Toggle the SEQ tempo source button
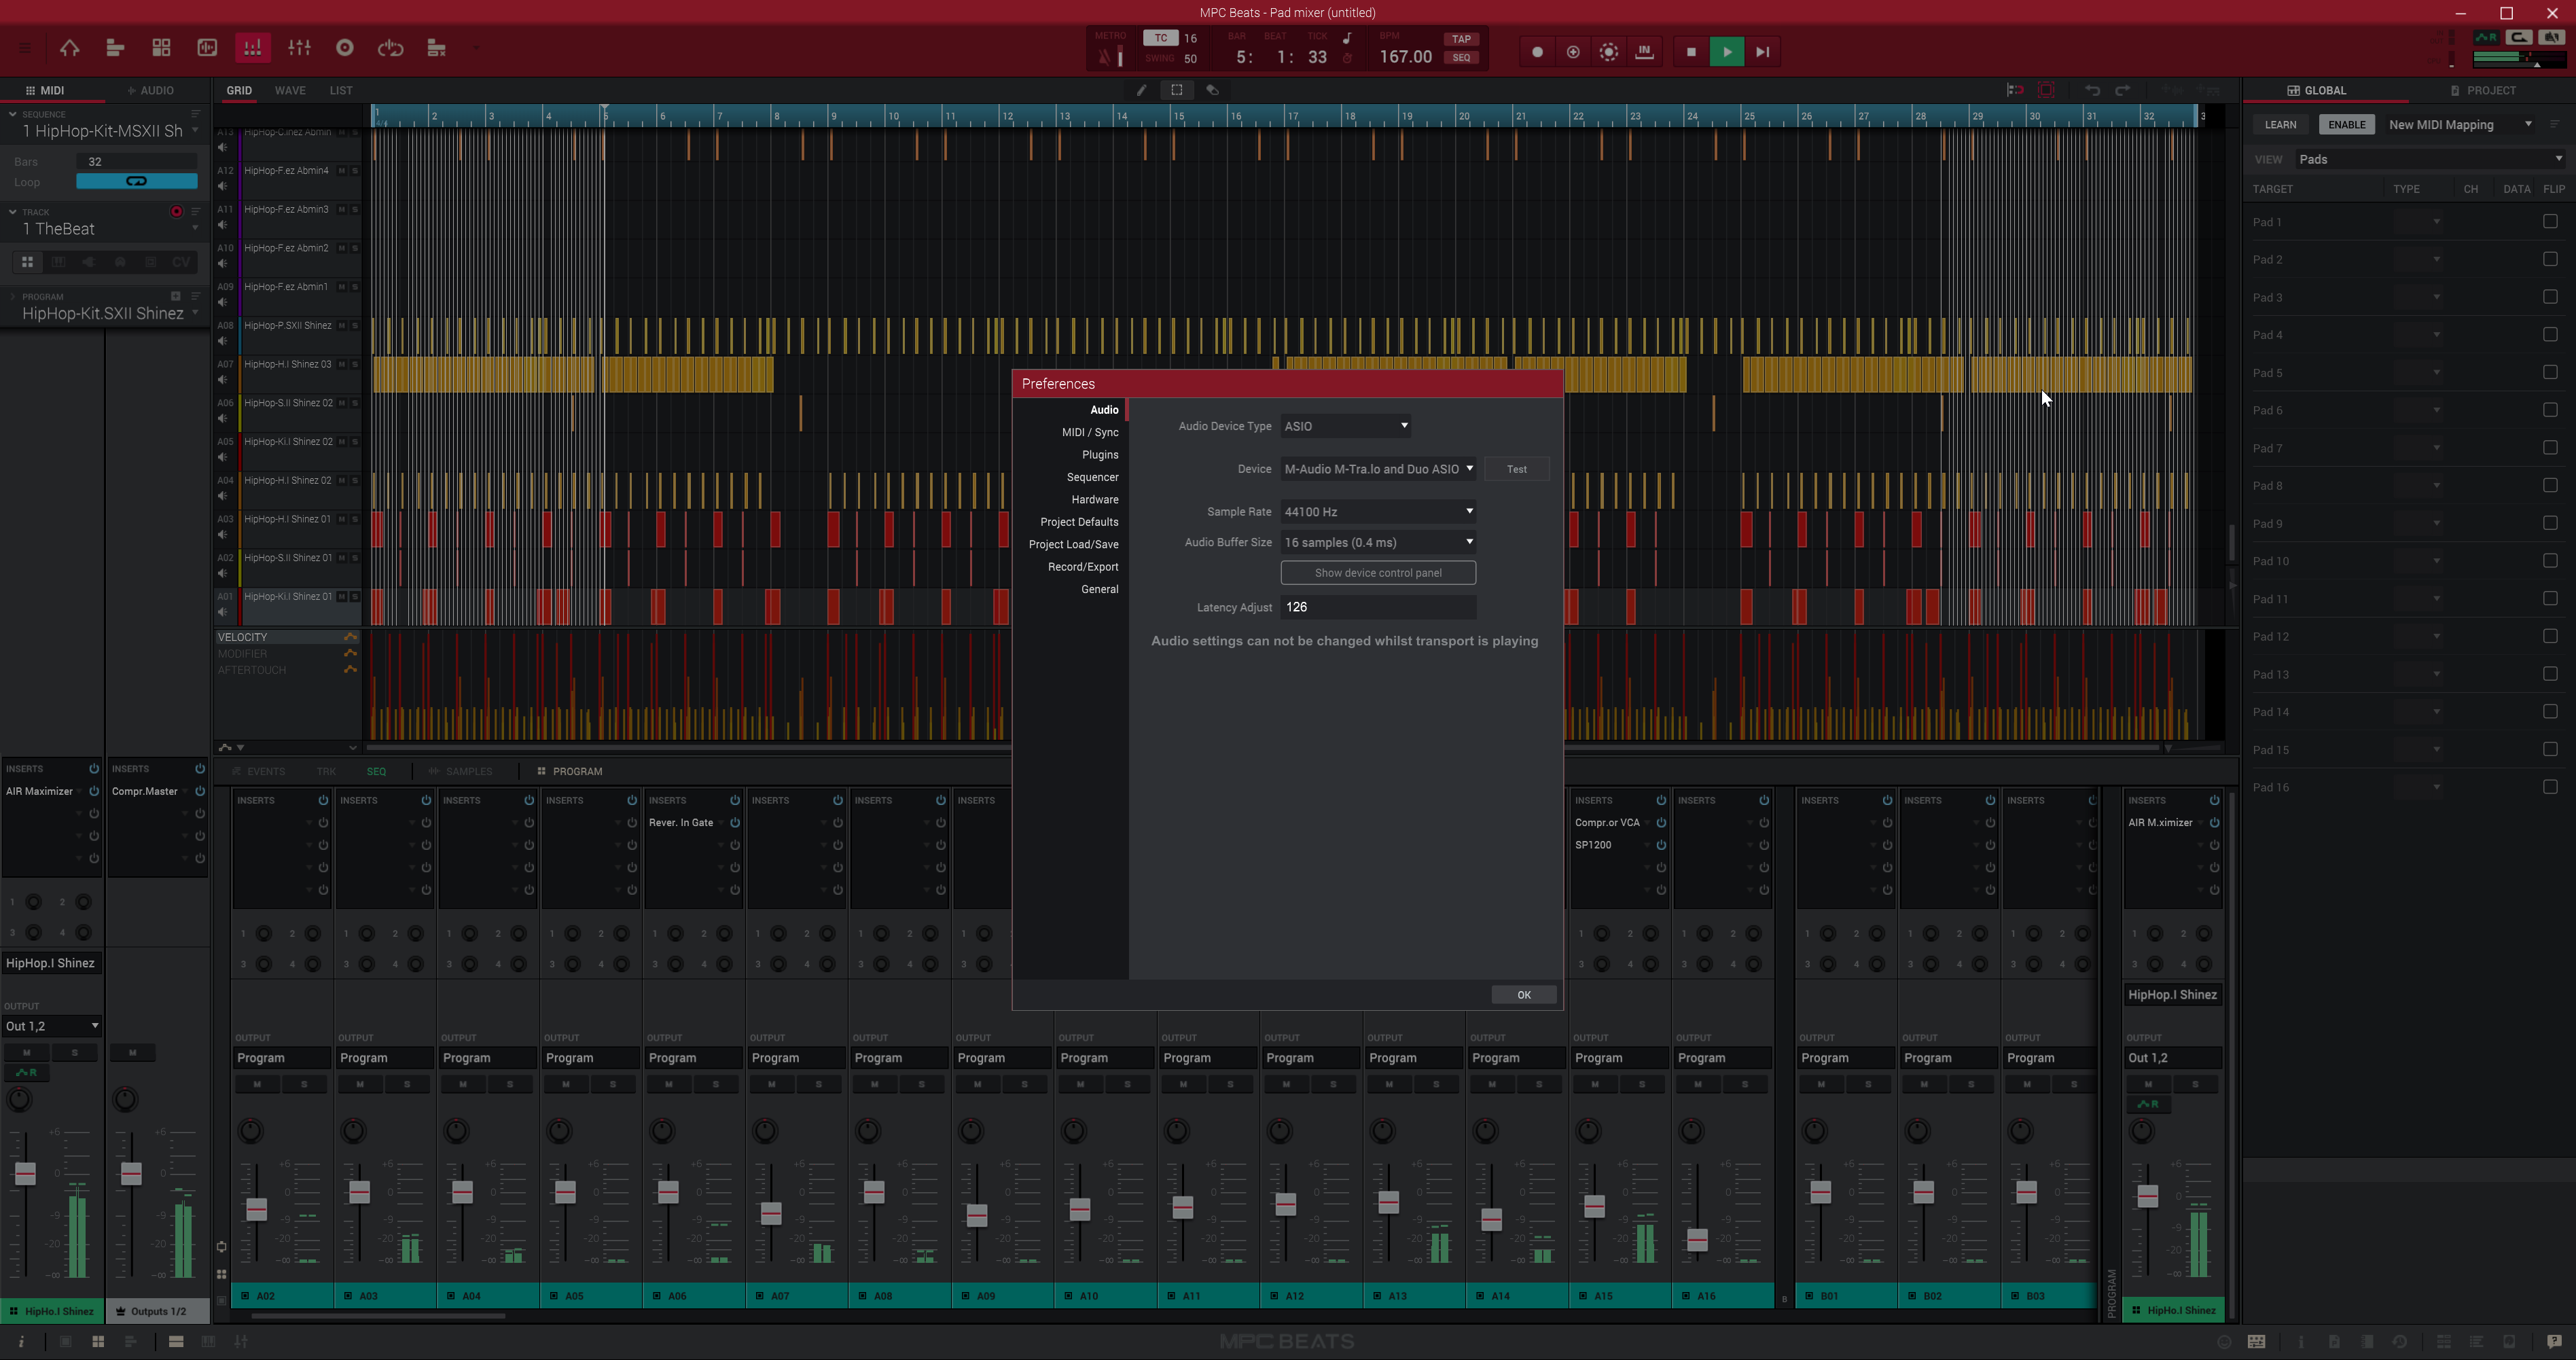Viewport: 2576px width, 1360px height. coord(1461,58)
